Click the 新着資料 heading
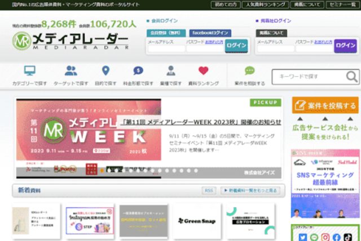This screenshot has height=241, width=361. 29,190
